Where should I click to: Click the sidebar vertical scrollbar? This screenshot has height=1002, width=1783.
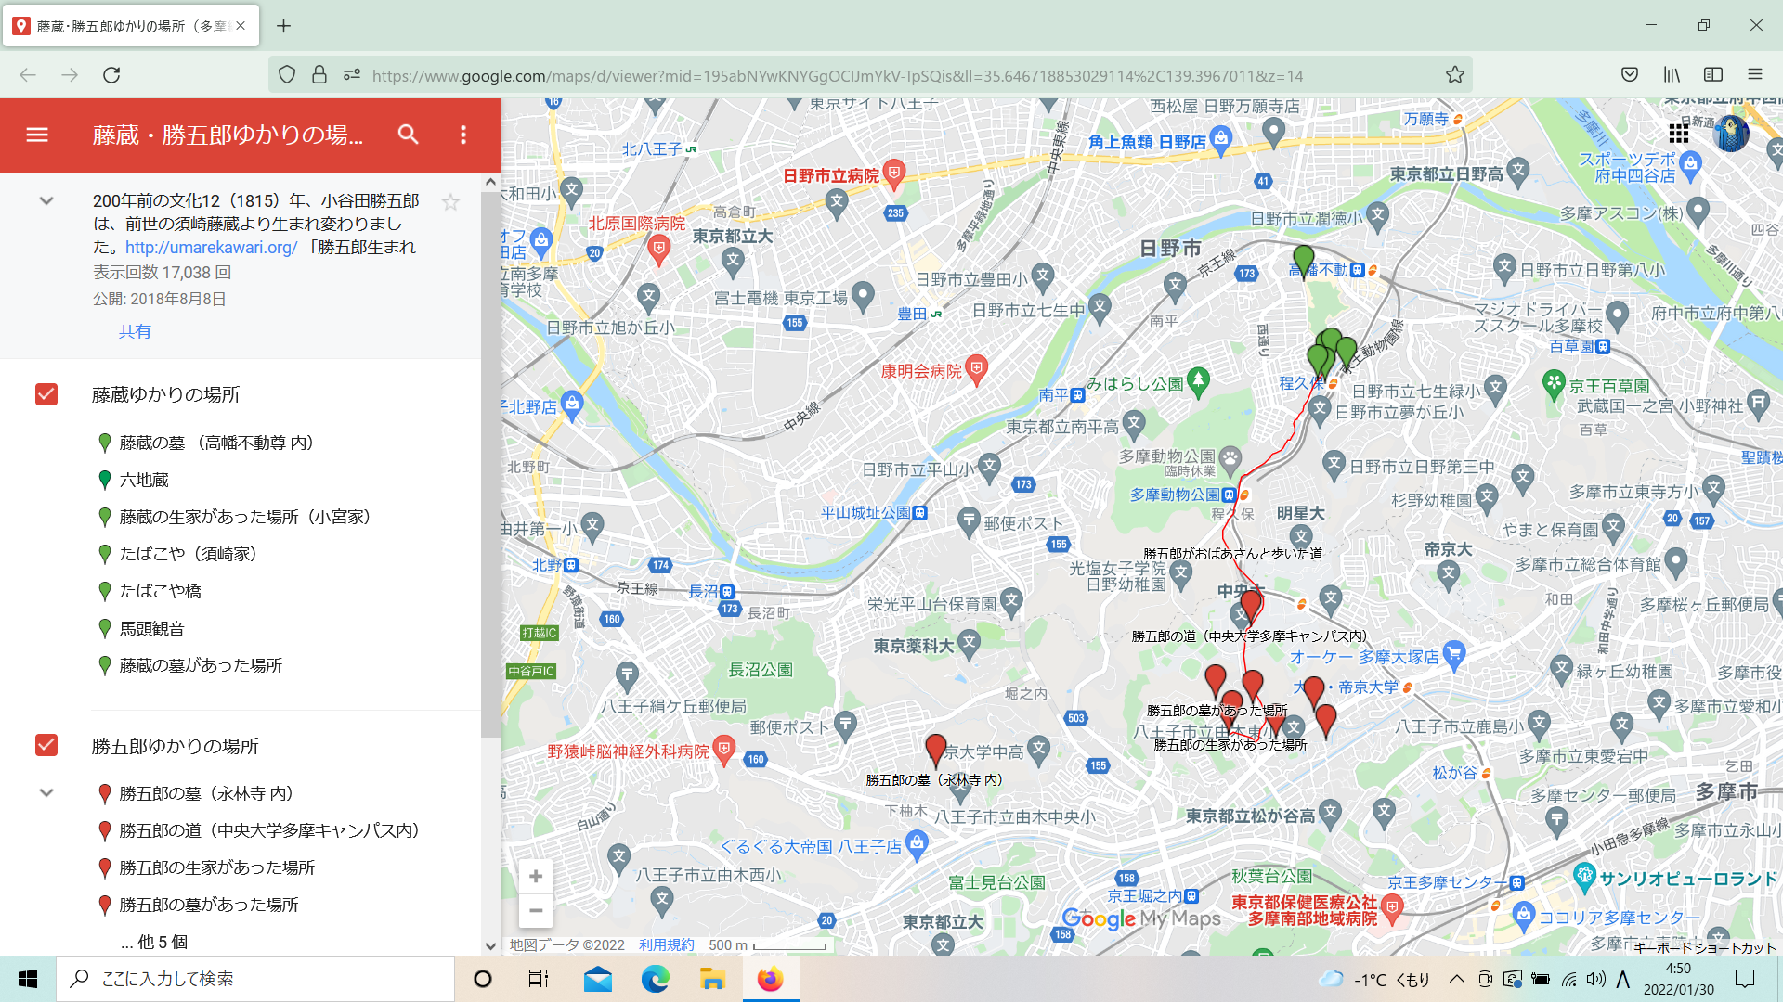pos(490,464)
